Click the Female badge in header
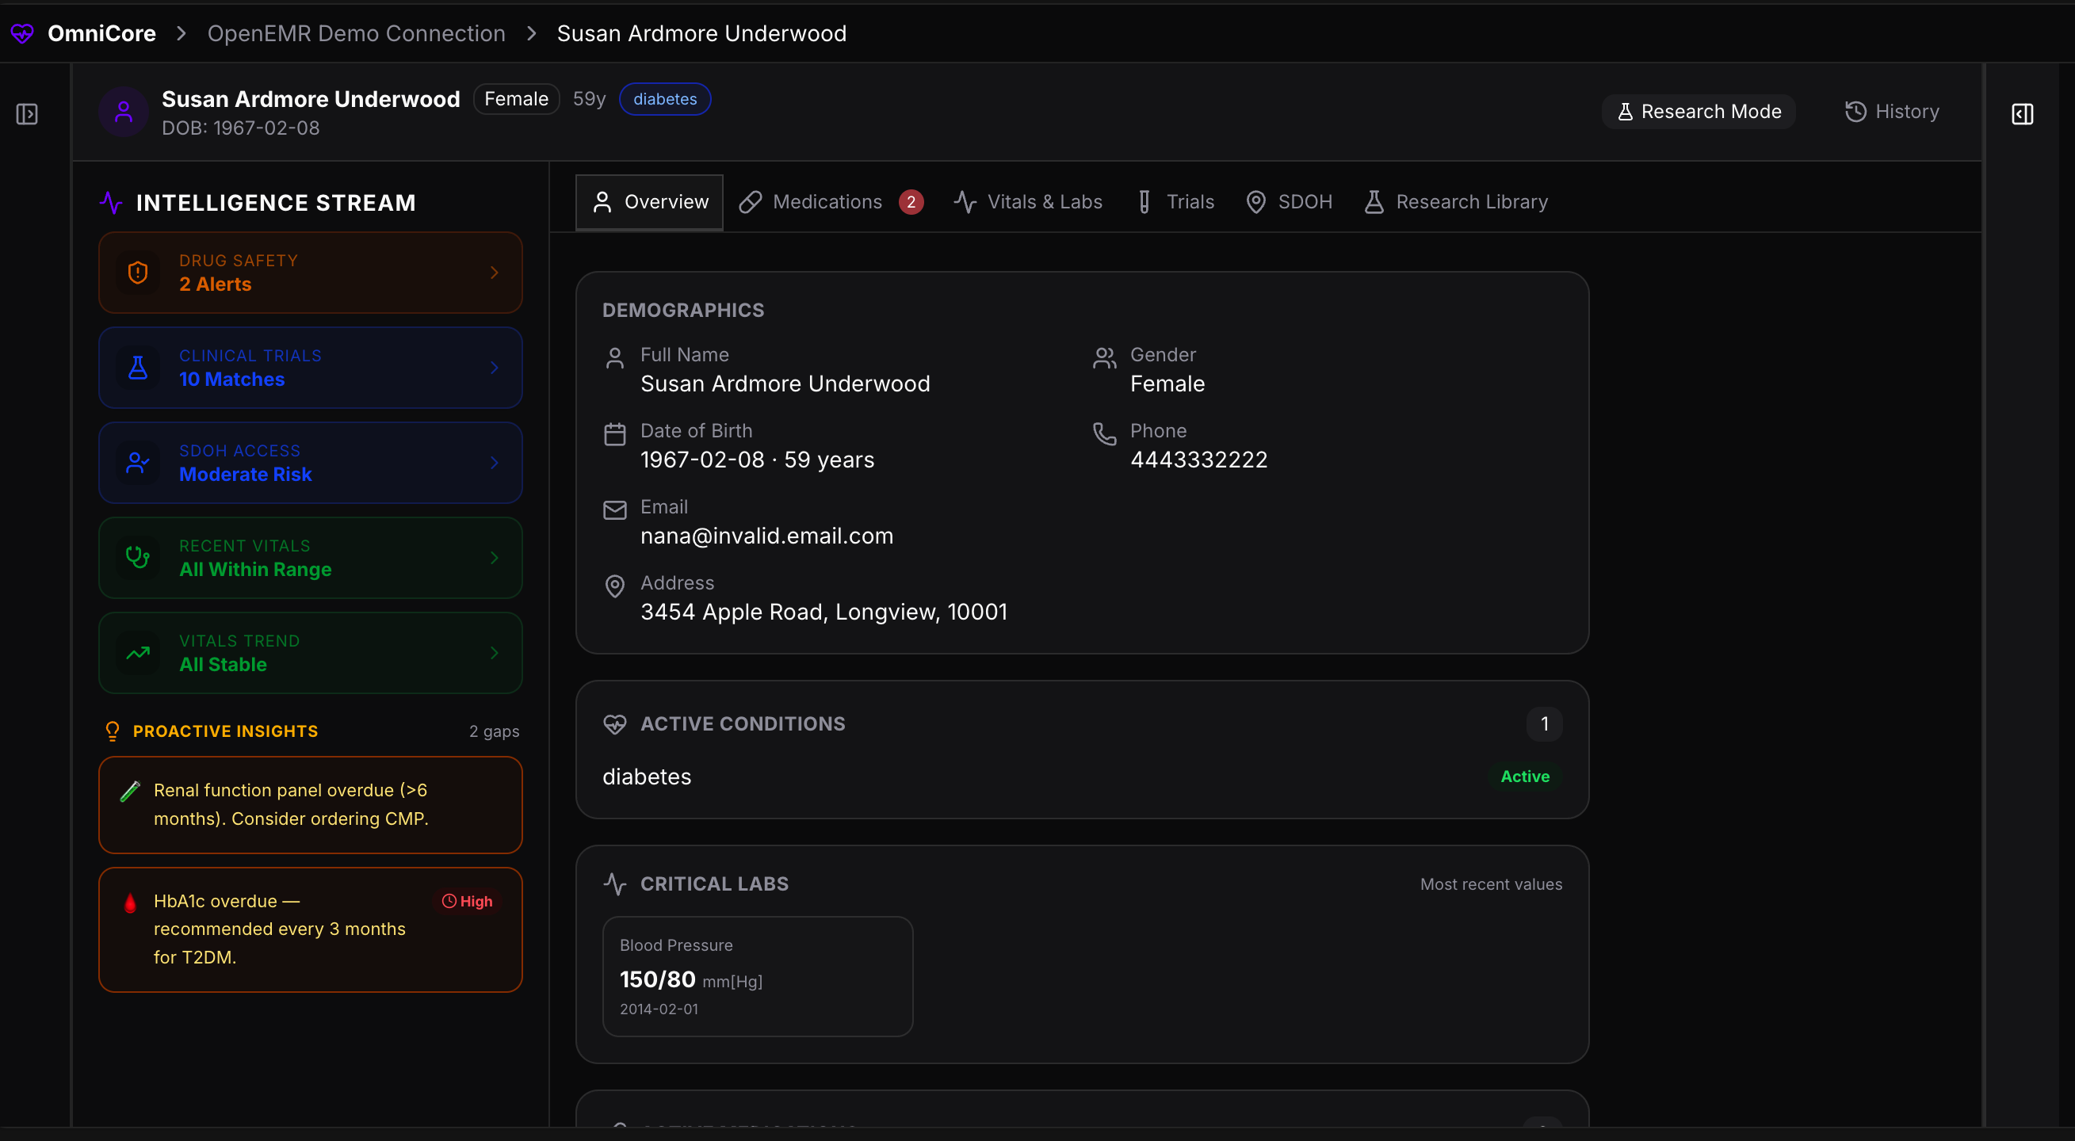Image resolution: width=2075 pixels, height=1141 pixels. [516, 99]
